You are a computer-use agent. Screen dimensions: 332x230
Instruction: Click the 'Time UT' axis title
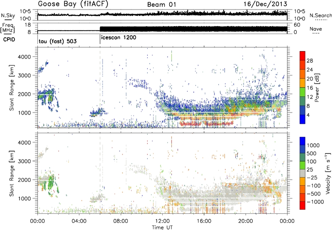pos(162,228)
